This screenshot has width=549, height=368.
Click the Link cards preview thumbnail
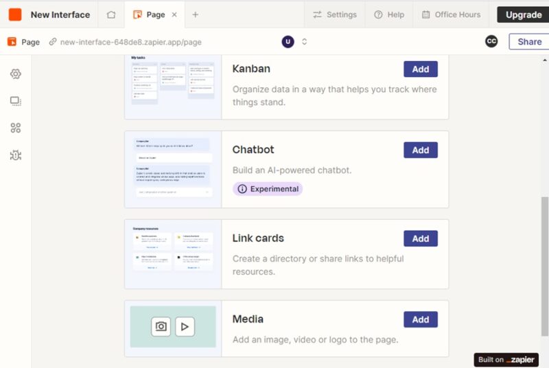coord(173,254)
